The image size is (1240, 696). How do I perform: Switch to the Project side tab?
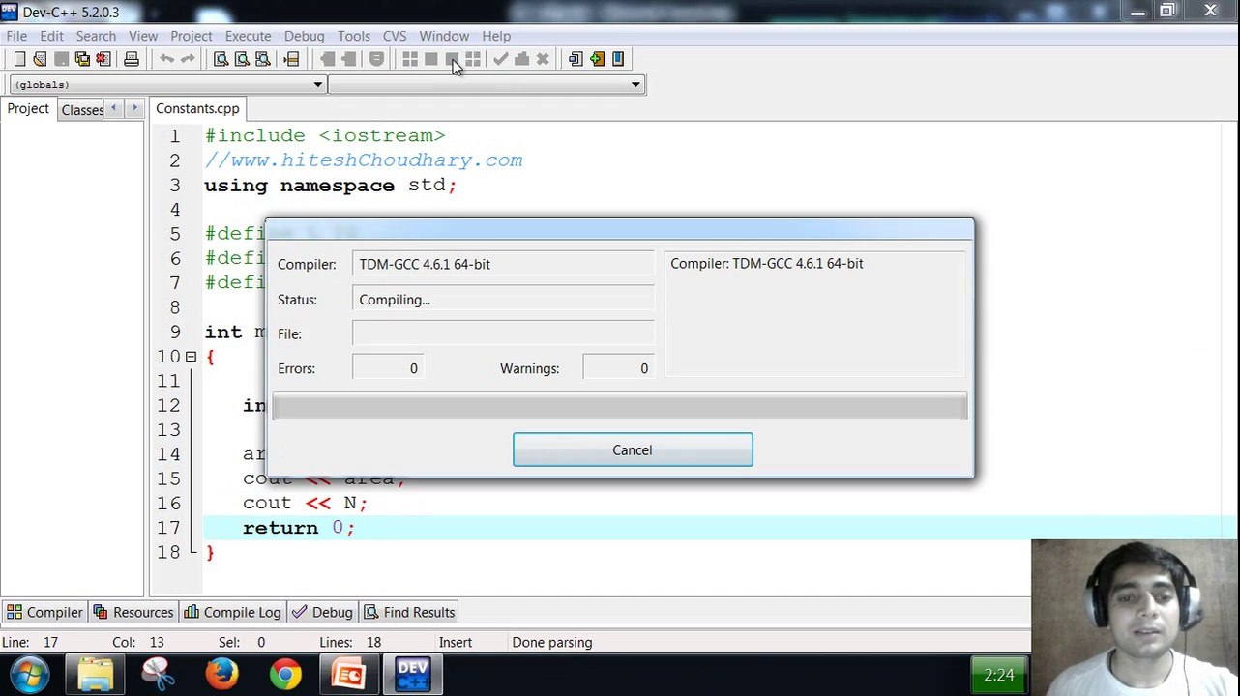coord(28,108)
